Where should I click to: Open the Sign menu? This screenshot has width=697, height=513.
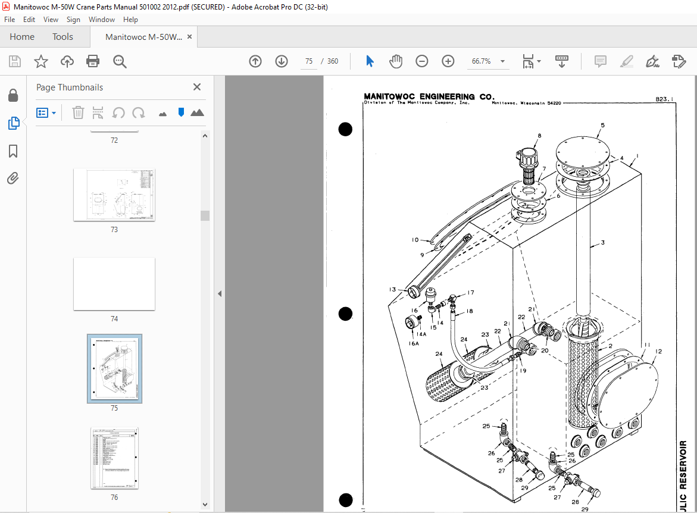point(73,20)
